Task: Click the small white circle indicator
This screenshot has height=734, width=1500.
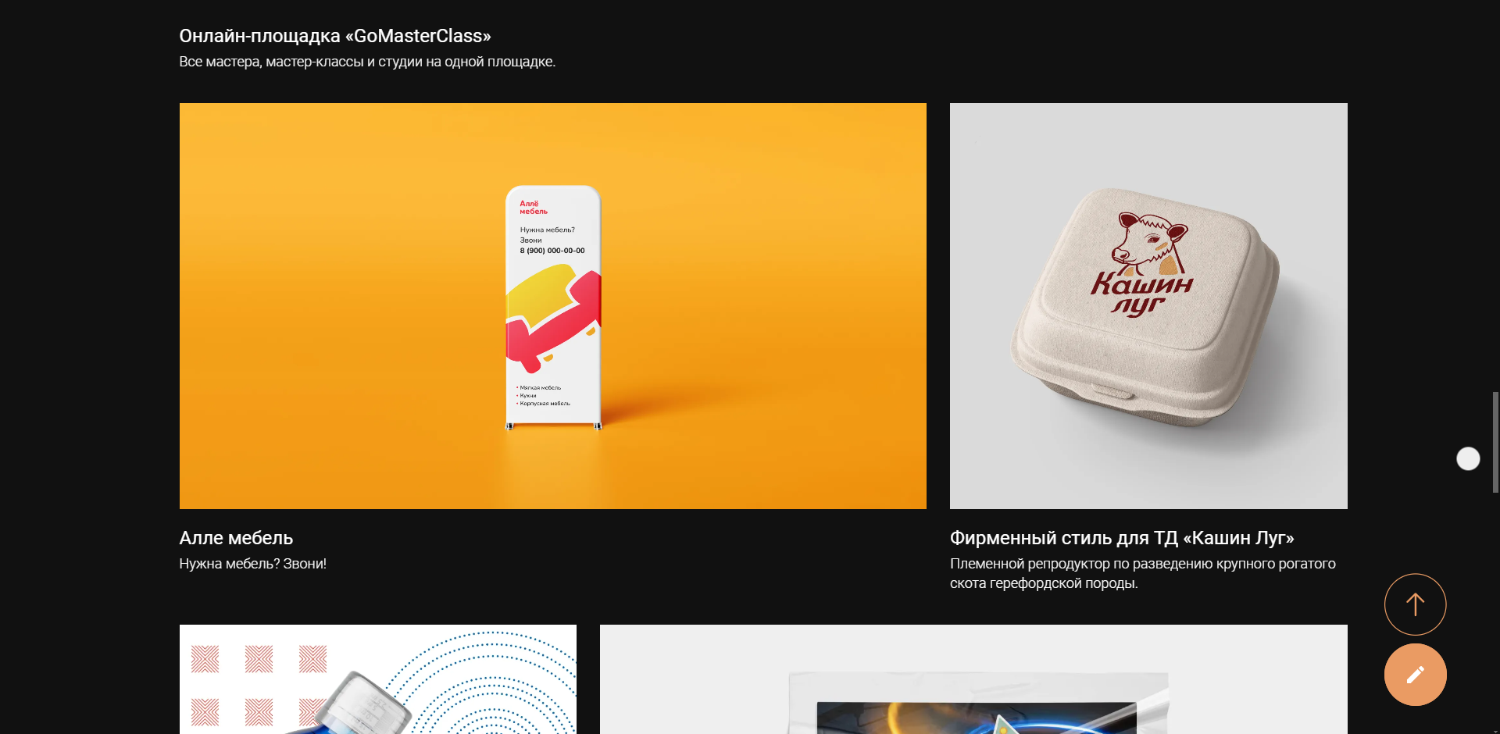Action: pos(1468,458)
